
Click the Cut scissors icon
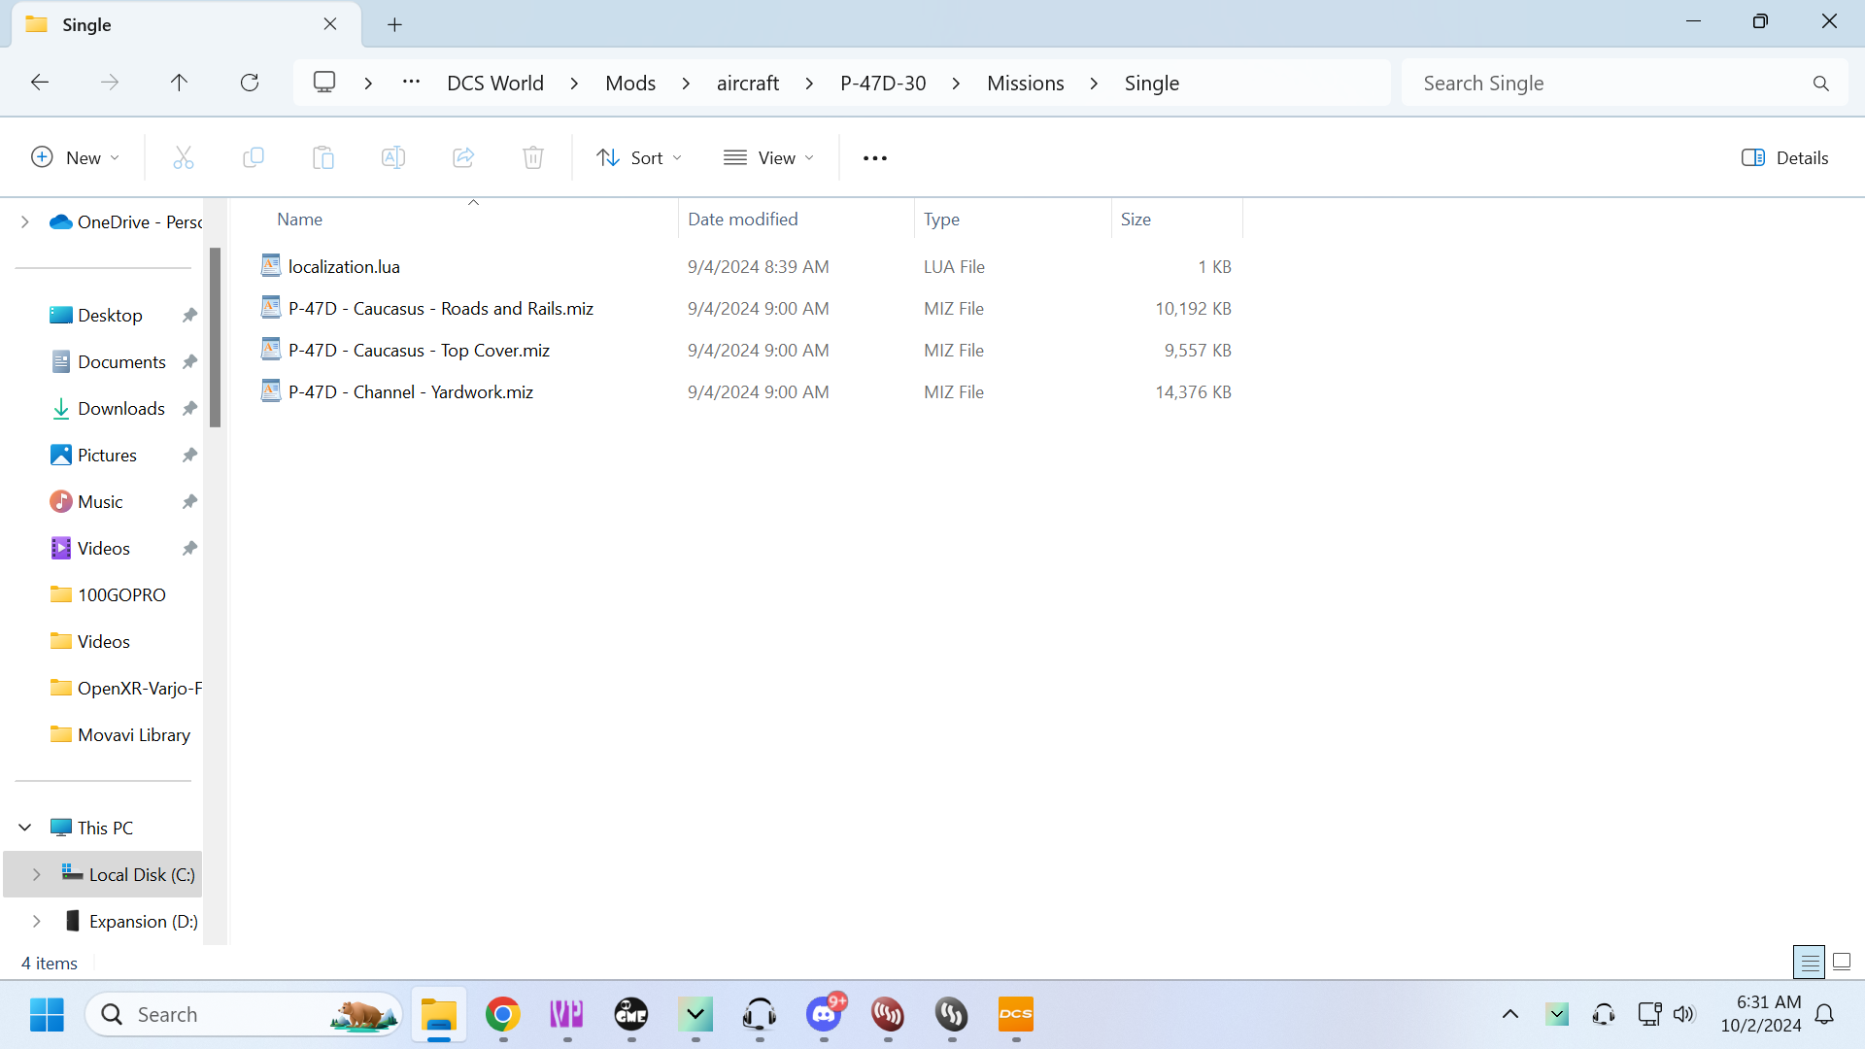(x=184, y=157)
